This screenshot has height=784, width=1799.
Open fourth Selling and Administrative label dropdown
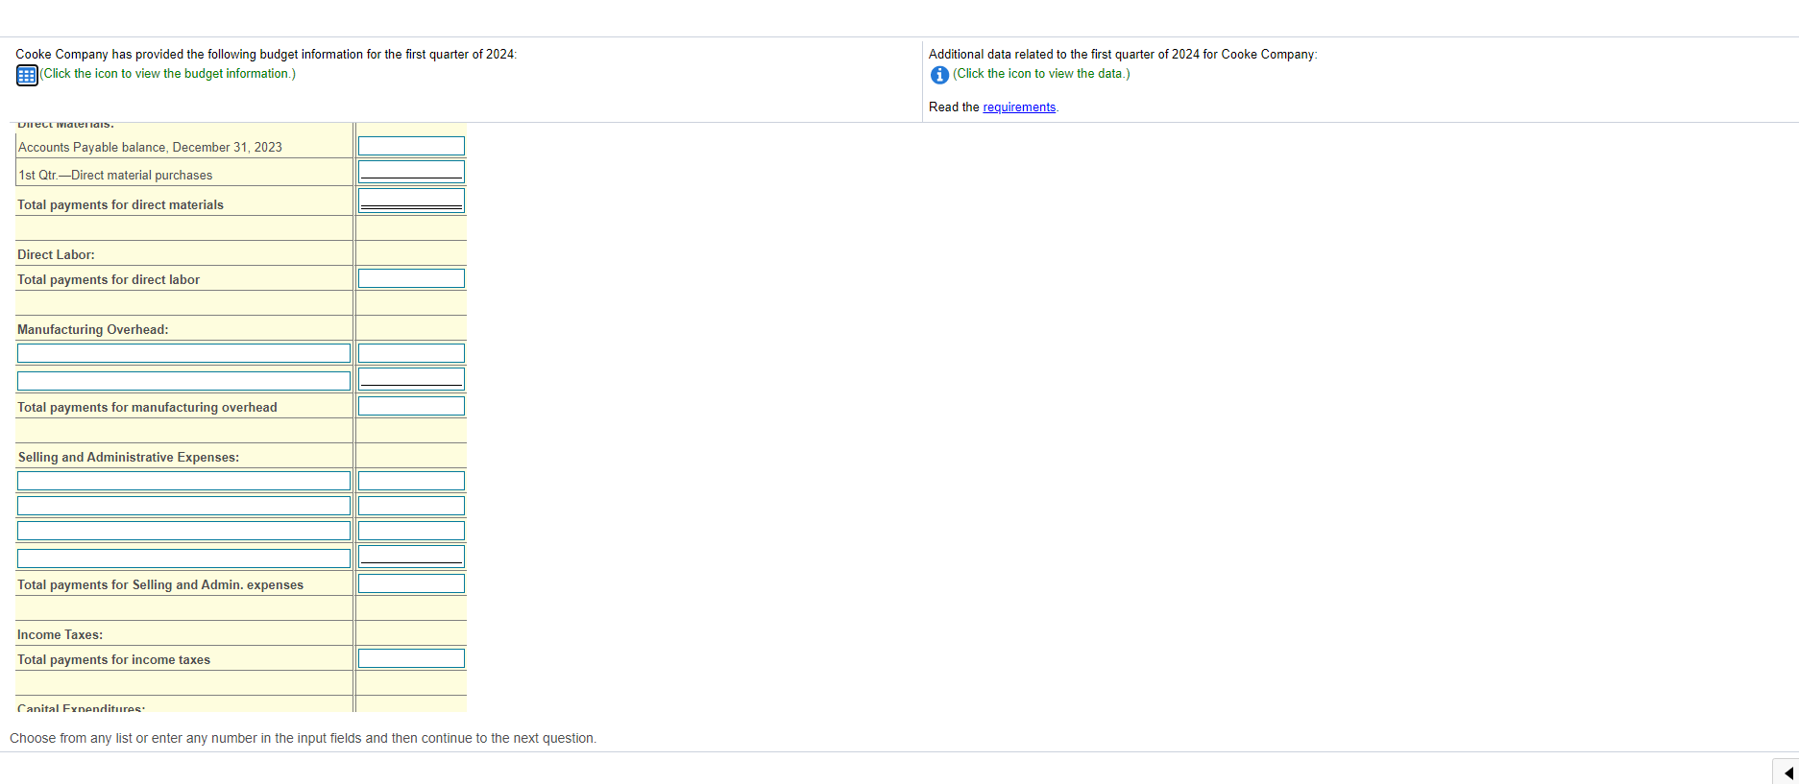pyautogui.click(x=183, y=558)
